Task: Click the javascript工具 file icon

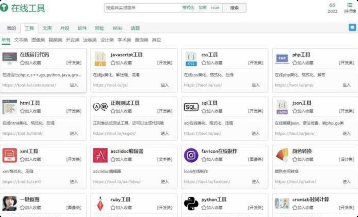Action: (100, 59)
